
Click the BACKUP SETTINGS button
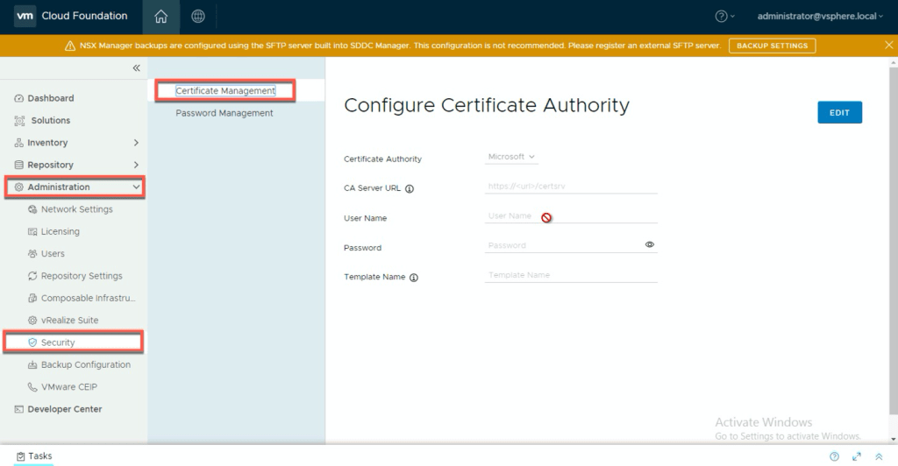[x=772, y=46]
